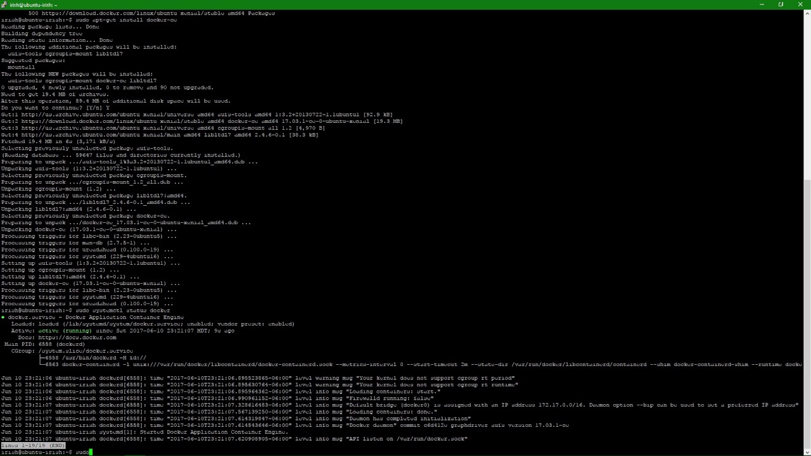811x456 pixels.
Task: Click the line 'Suggested packages:'
Action: point(33,60)
